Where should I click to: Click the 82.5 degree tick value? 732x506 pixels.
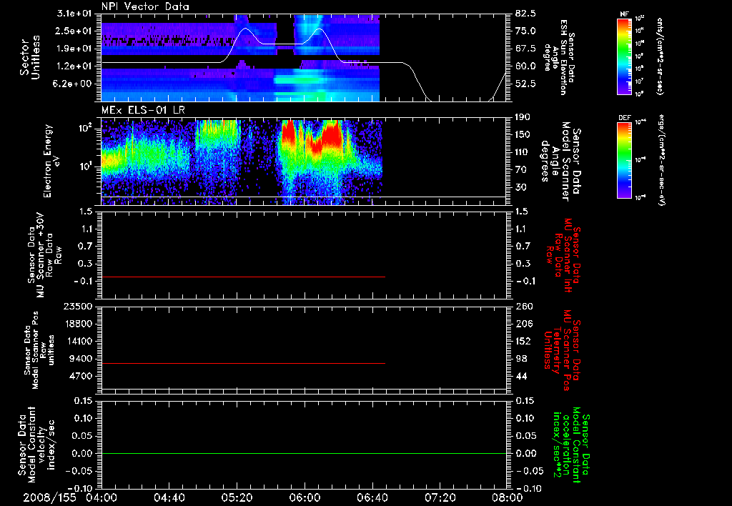point(525,14)
